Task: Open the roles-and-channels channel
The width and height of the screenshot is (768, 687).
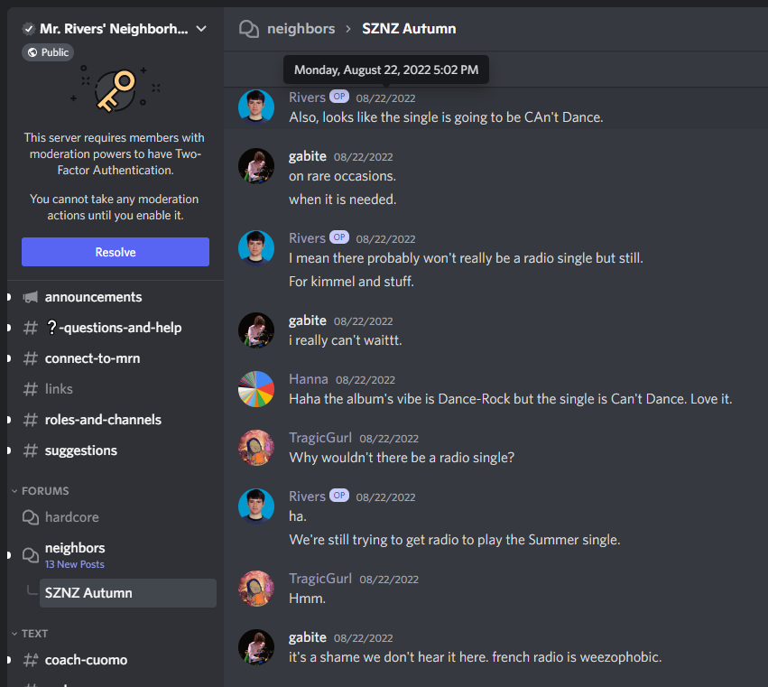Action: tap(103, 420)
